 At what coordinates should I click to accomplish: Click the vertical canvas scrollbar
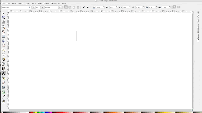click(193, 61)
